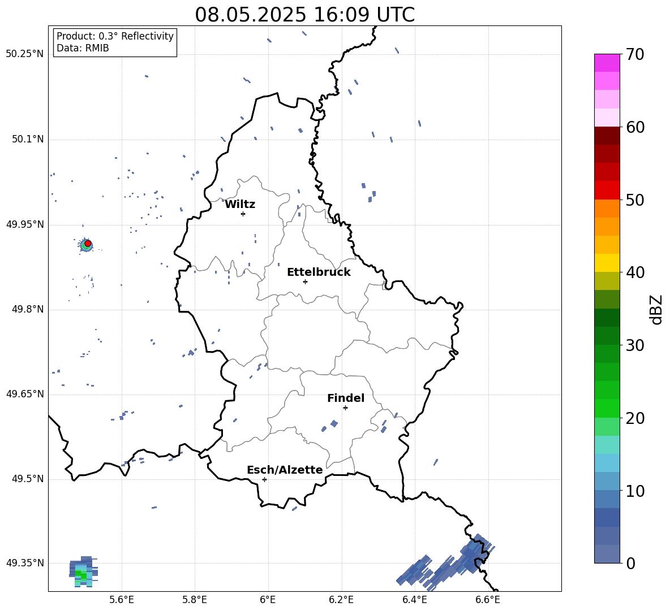Click the 6.2°E longitude tick label

pyautogui.click(x=341, y=600)
